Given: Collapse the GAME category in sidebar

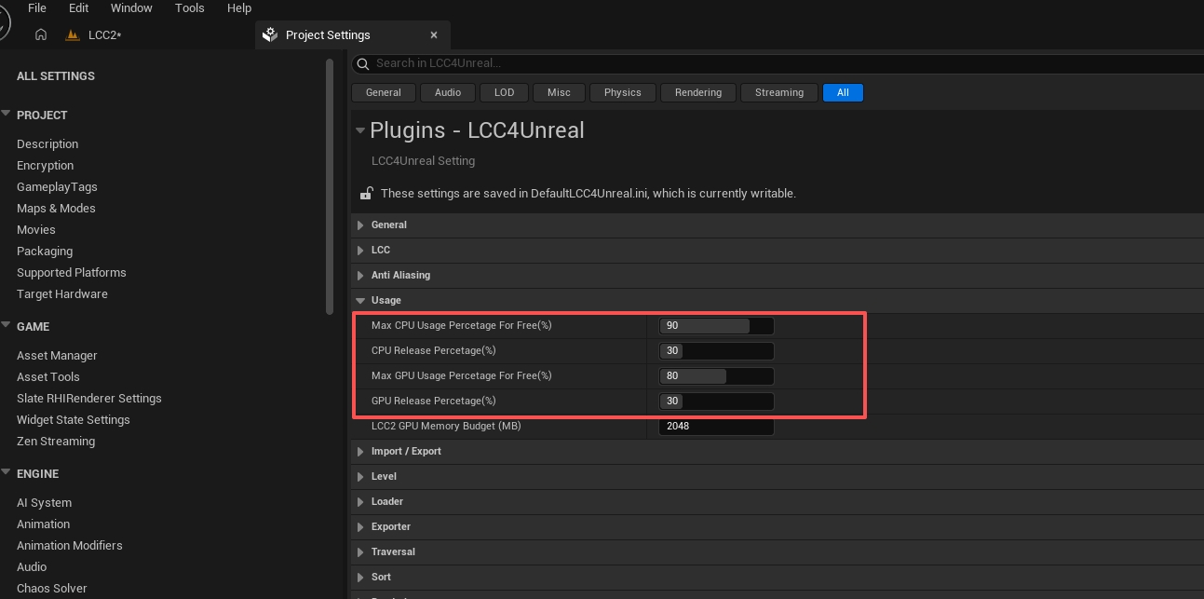Looking at the screenshot, I should (6, 325).
